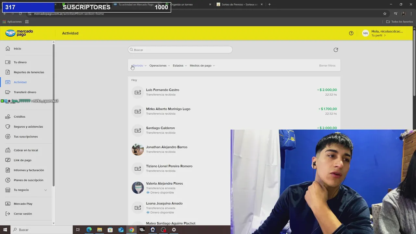Screen dimensions: 416x234
Task: Click the Informes y facturación icon
Action: 8,170
